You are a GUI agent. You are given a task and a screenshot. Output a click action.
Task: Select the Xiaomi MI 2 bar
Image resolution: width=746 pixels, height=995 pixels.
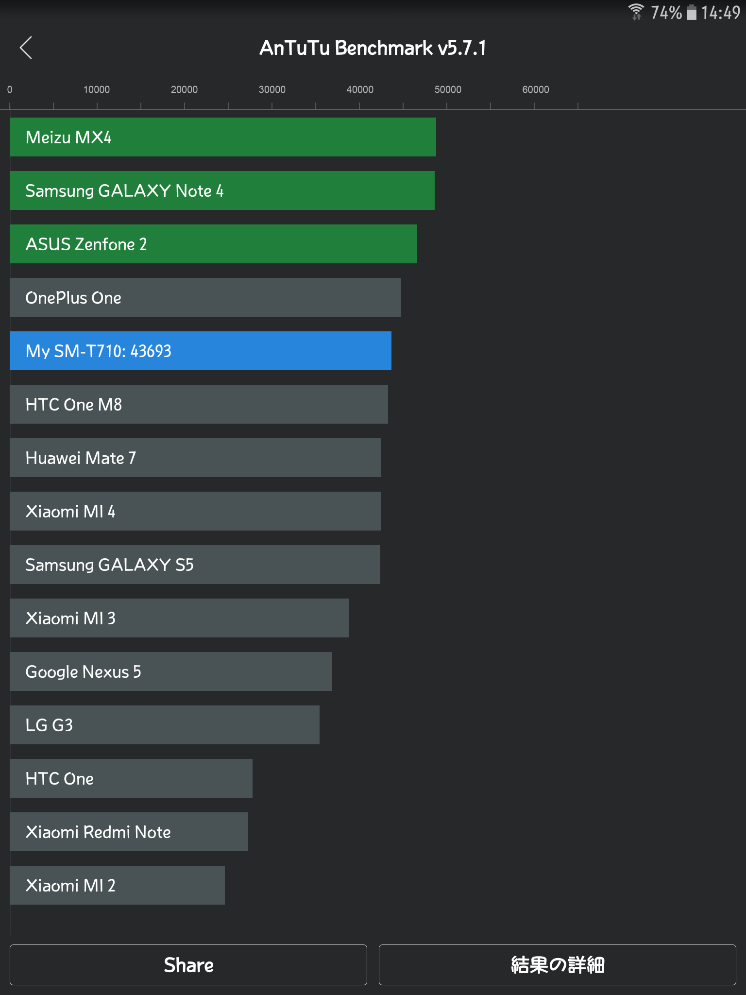(117, 885)
